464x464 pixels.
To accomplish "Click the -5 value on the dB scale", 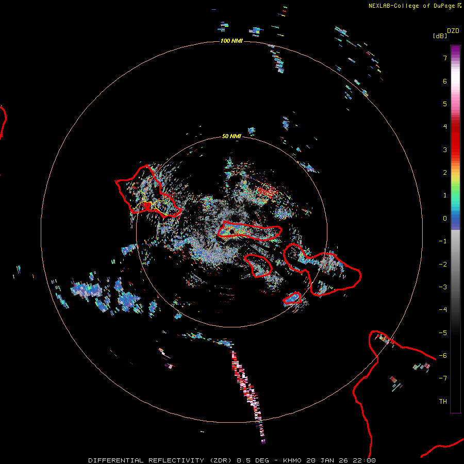I will [443, 333].
